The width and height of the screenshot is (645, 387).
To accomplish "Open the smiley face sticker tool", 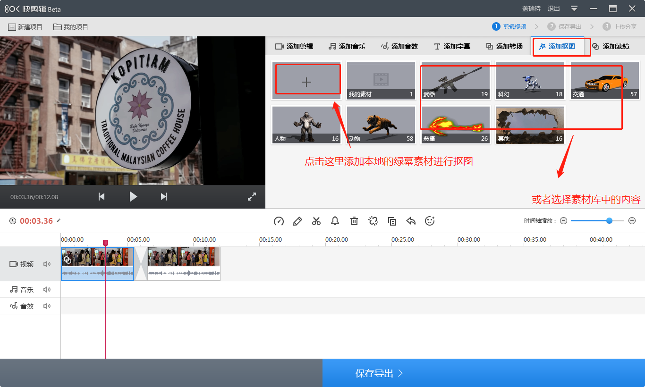I will 430,221.
